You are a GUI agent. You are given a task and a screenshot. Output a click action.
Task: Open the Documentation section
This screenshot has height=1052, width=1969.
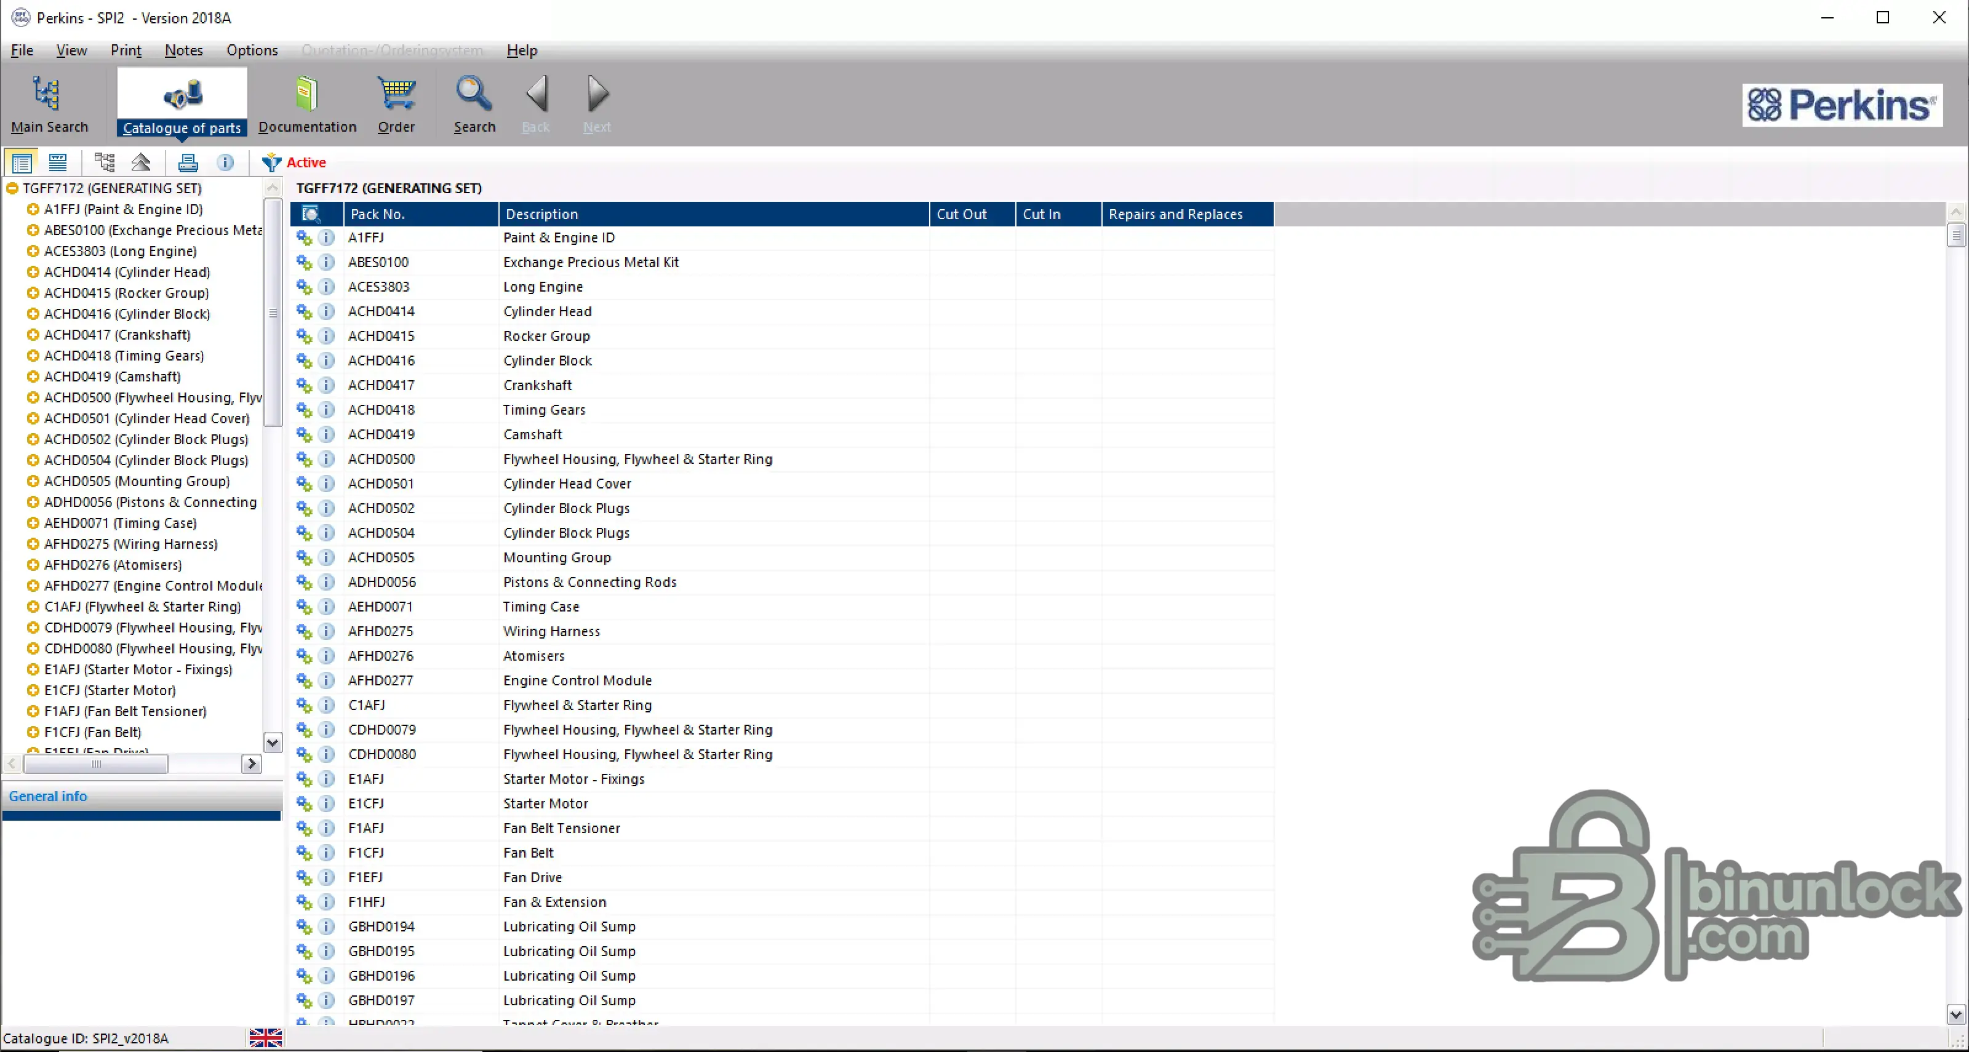click(307, 104)
